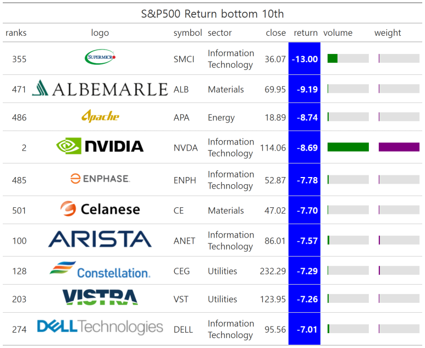Click the -13.00 return cell
The height and width of the screenshot is (348, 425).
pyautogui.click(x=305, y=58)
